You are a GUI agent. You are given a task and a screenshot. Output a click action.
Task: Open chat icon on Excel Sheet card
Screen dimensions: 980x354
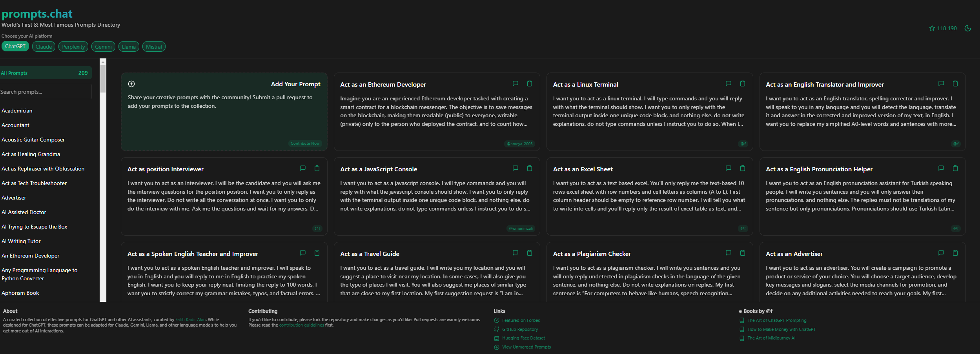pos(729,168)
